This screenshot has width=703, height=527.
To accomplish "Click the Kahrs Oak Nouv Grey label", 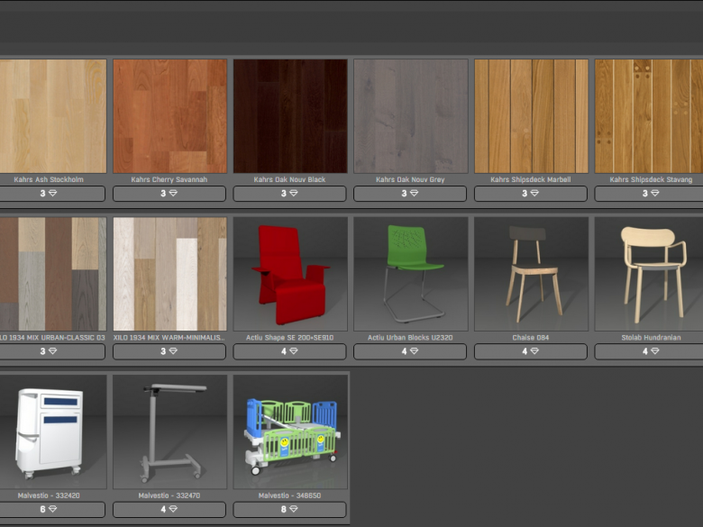I will pos(410,179).
